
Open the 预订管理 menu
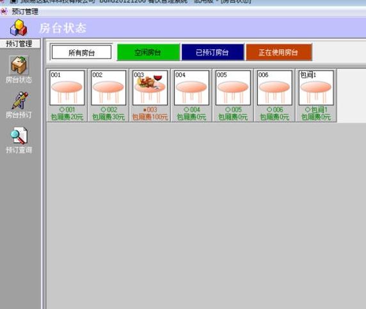(25, 12)
